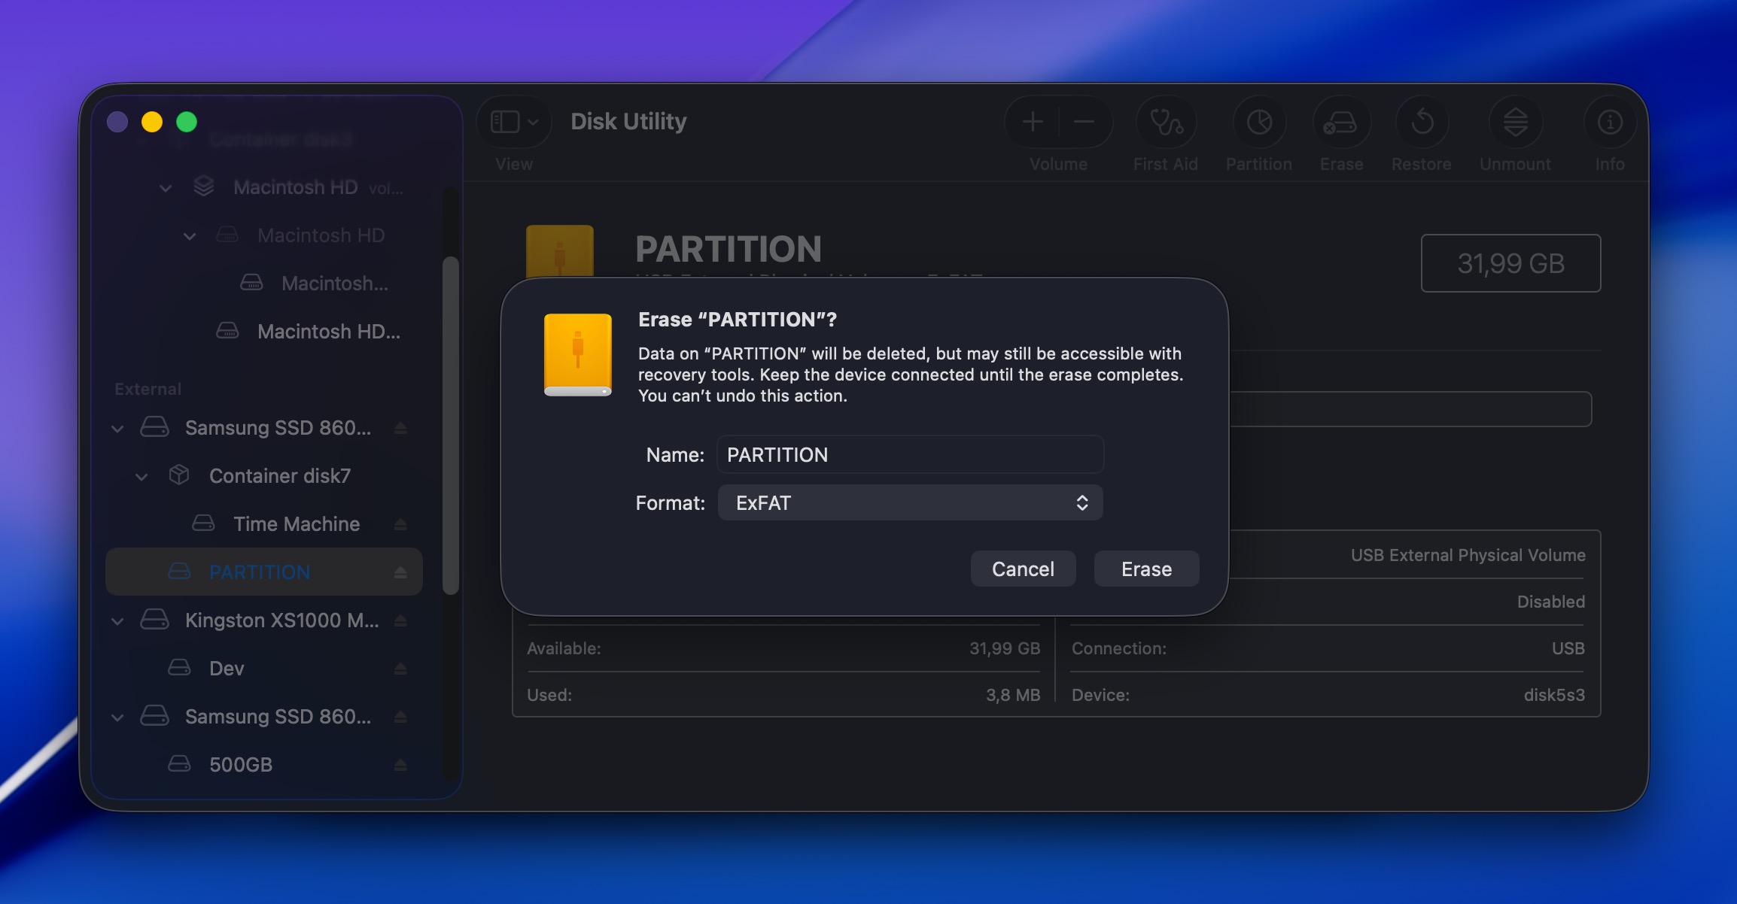Viewport: 1737px width, 904px height.
Task: Select the 500GB volume in the sidebar
Action: point(241,764)
